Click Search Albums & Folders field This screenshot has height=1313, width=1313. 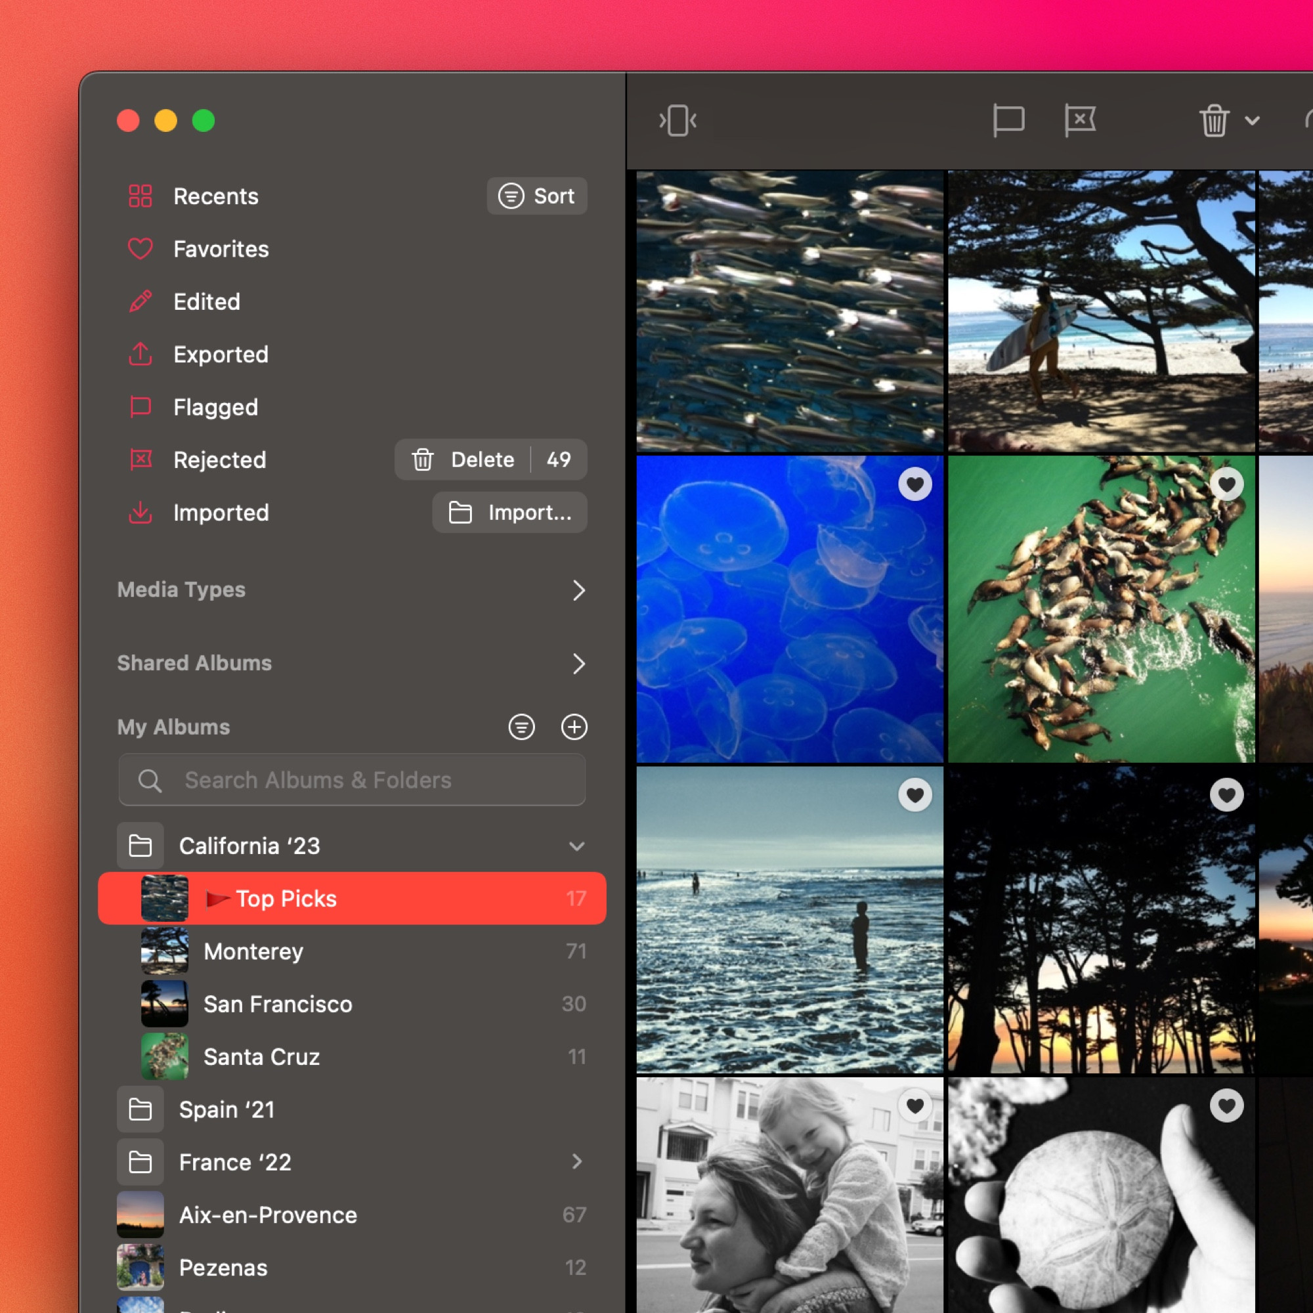click(x=353, y=781)
